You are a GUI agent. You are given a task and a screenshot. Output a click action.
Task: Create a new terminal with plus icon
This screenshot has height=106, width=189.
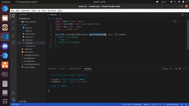click(x=171, y=69)
